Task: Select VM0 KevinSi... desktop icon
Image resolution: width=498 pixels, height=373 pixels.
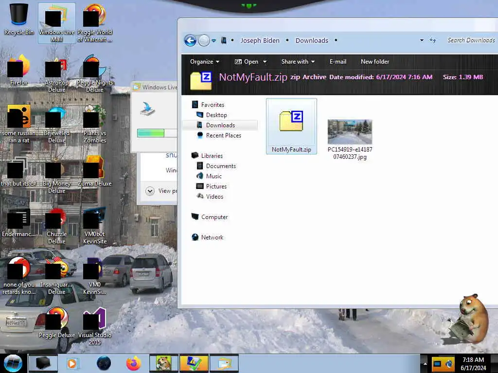Action: pos(95,276)
